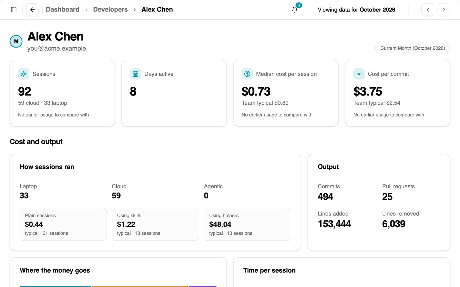This screenshot has height=287, width=460.
Task: Click the you@acme.example email
Action: (x=57, y=49)
